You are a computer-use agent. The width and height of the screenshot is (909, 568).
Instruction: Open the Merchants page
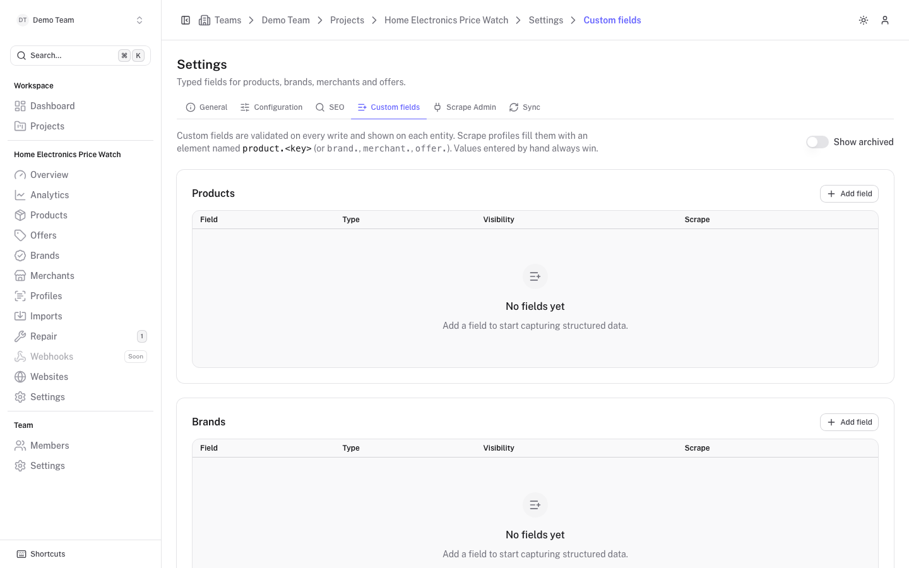tap(80, 276)
